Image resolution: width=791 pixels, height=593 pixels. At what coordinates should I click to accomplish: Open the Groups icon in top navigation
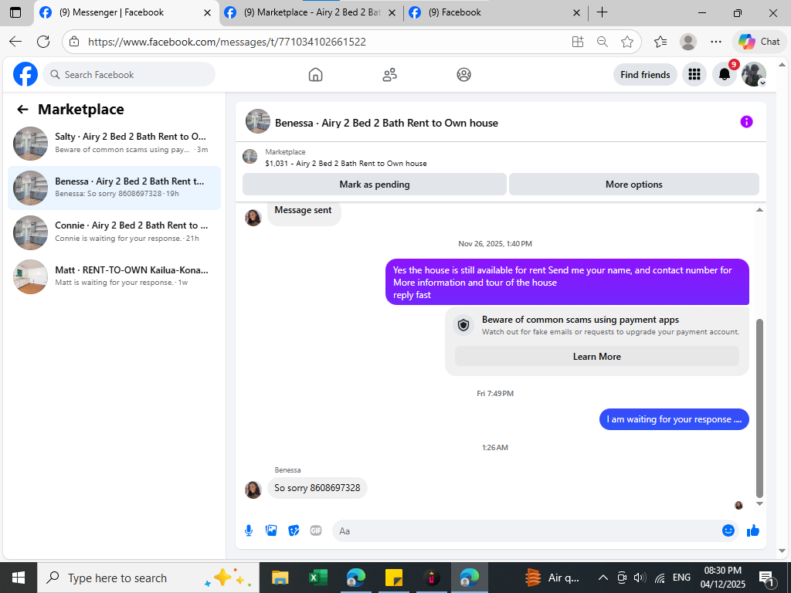tap(463, 75)
